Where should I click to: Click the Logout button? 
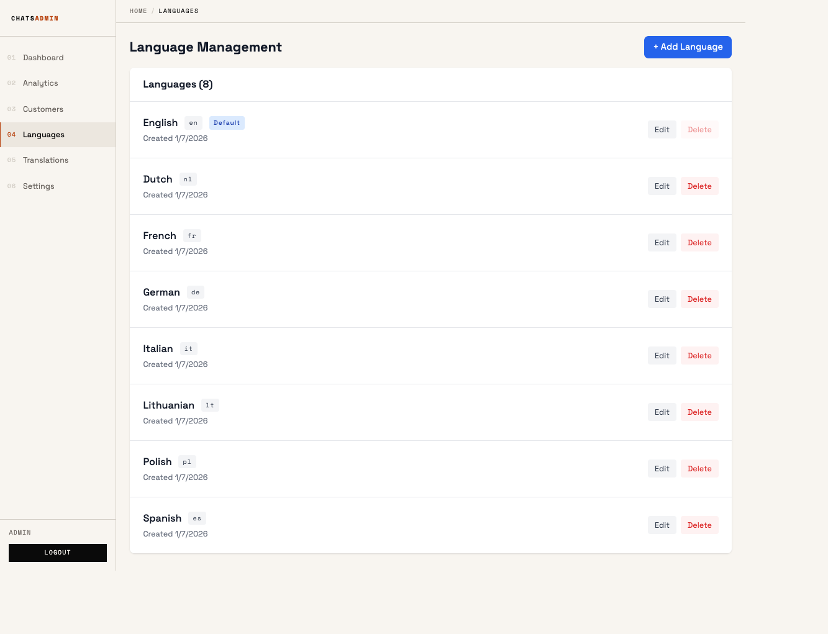click(57, 553)
